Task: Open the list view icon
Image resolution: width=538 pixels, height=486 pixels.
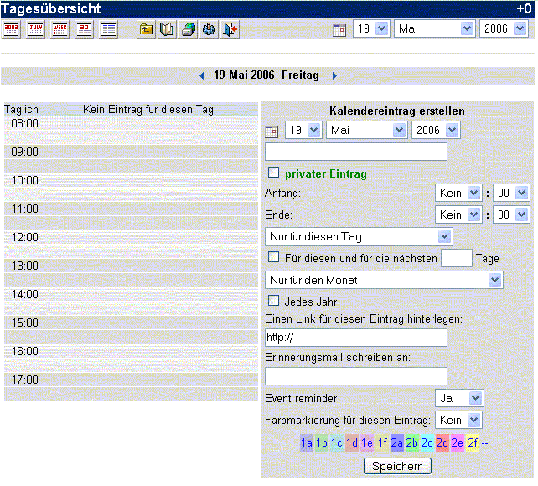Action: [x=108, y=29]
